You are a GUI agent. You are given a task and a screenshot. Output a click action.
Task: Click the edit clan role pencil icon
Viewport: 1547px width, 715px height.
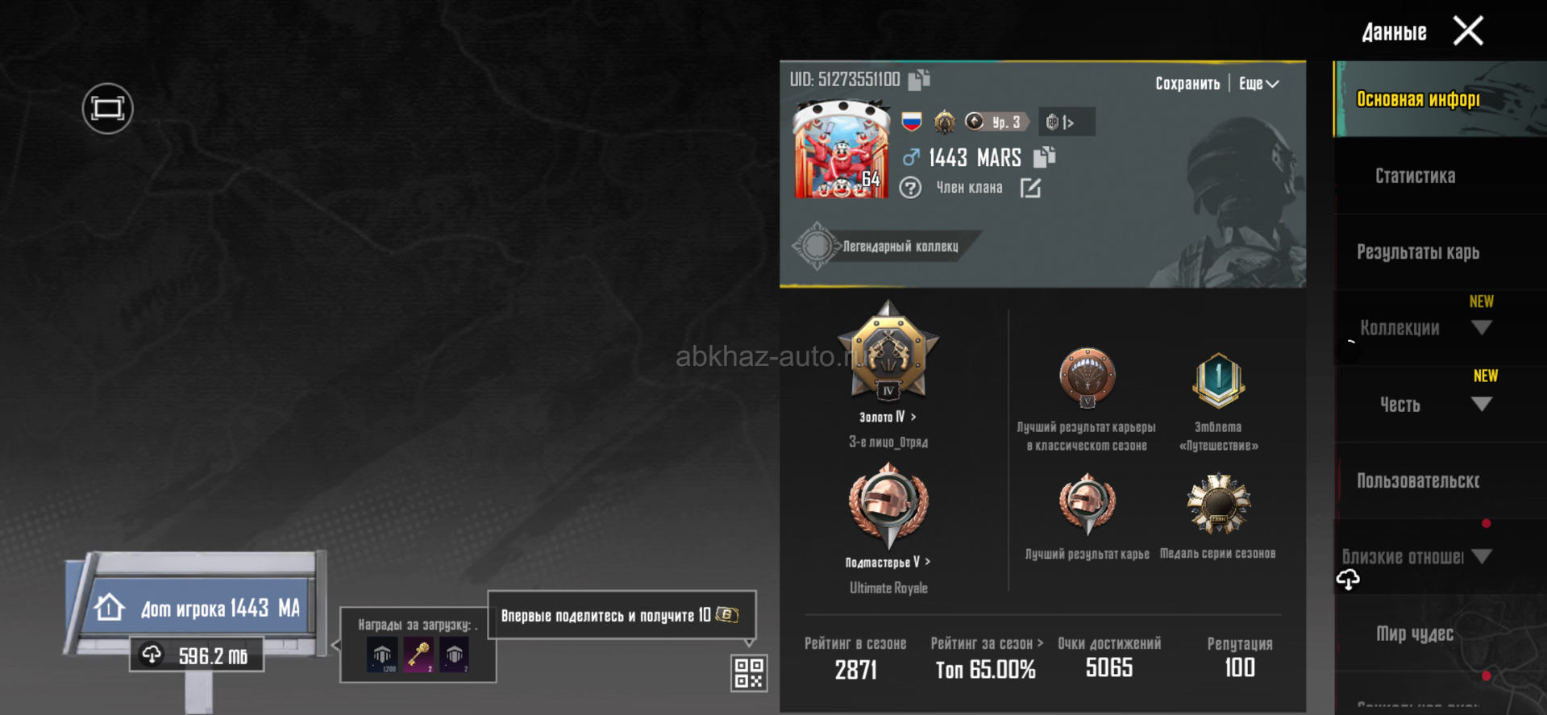coord(1031,188)
